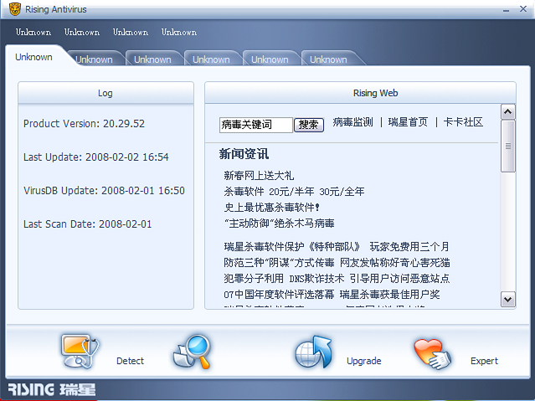Click the 新闻资讯 heading

pyautogui.click(x=244, y=154)
